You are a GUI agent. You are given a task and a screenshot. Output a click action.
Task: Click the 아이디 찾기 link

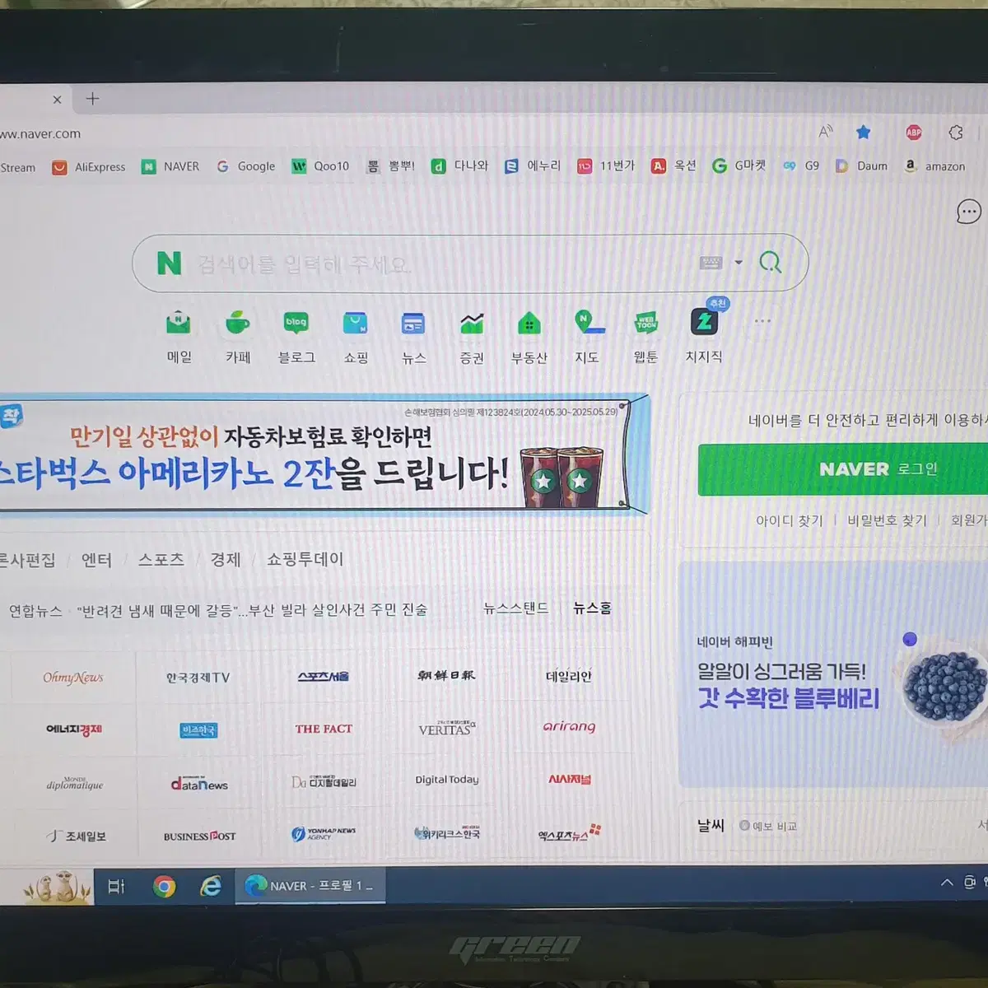click(x=790, y=520)
